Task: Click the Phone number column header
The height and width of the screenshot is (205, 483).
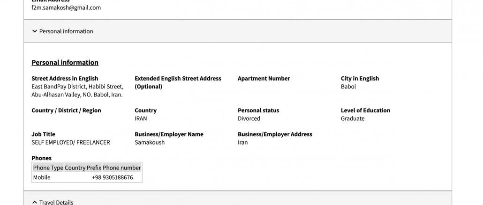Action: click(x=121, y=168)
